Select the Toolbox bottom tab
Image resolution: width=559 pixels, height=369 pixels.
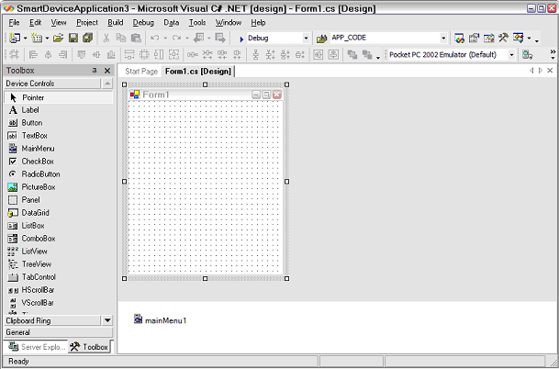click(x=89, y=347)
